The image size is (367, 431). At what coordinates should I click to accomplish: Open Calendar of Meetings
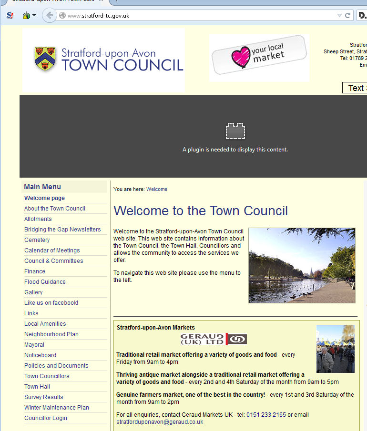[52, 250]
